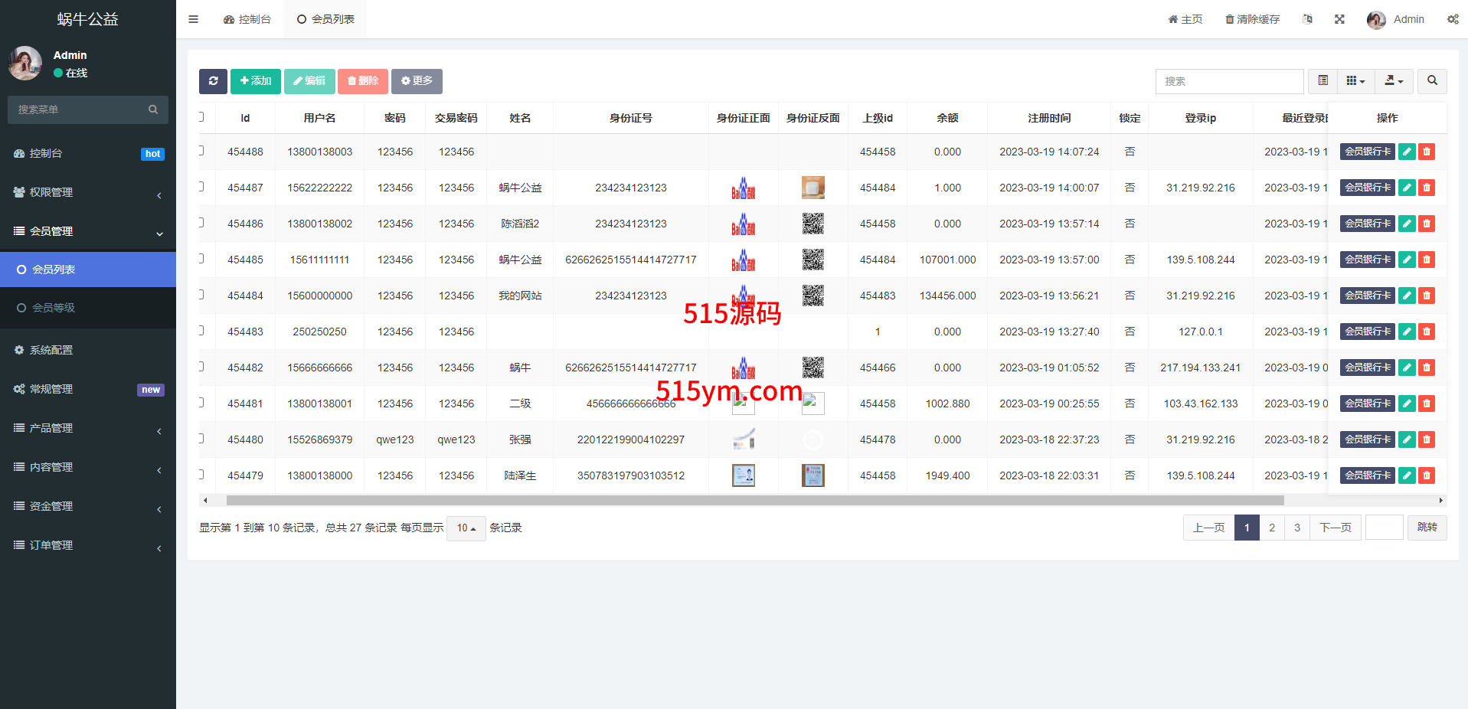Open 会员等级 in the sidebar
Image resolution: width=1468 pixels, height=709 pixels.
54,308
